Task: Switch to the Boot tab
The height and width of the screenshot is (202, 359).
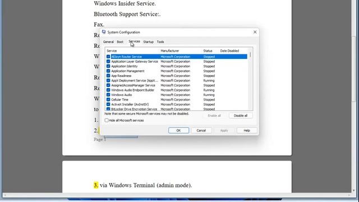Action: [x=120, y=42]
